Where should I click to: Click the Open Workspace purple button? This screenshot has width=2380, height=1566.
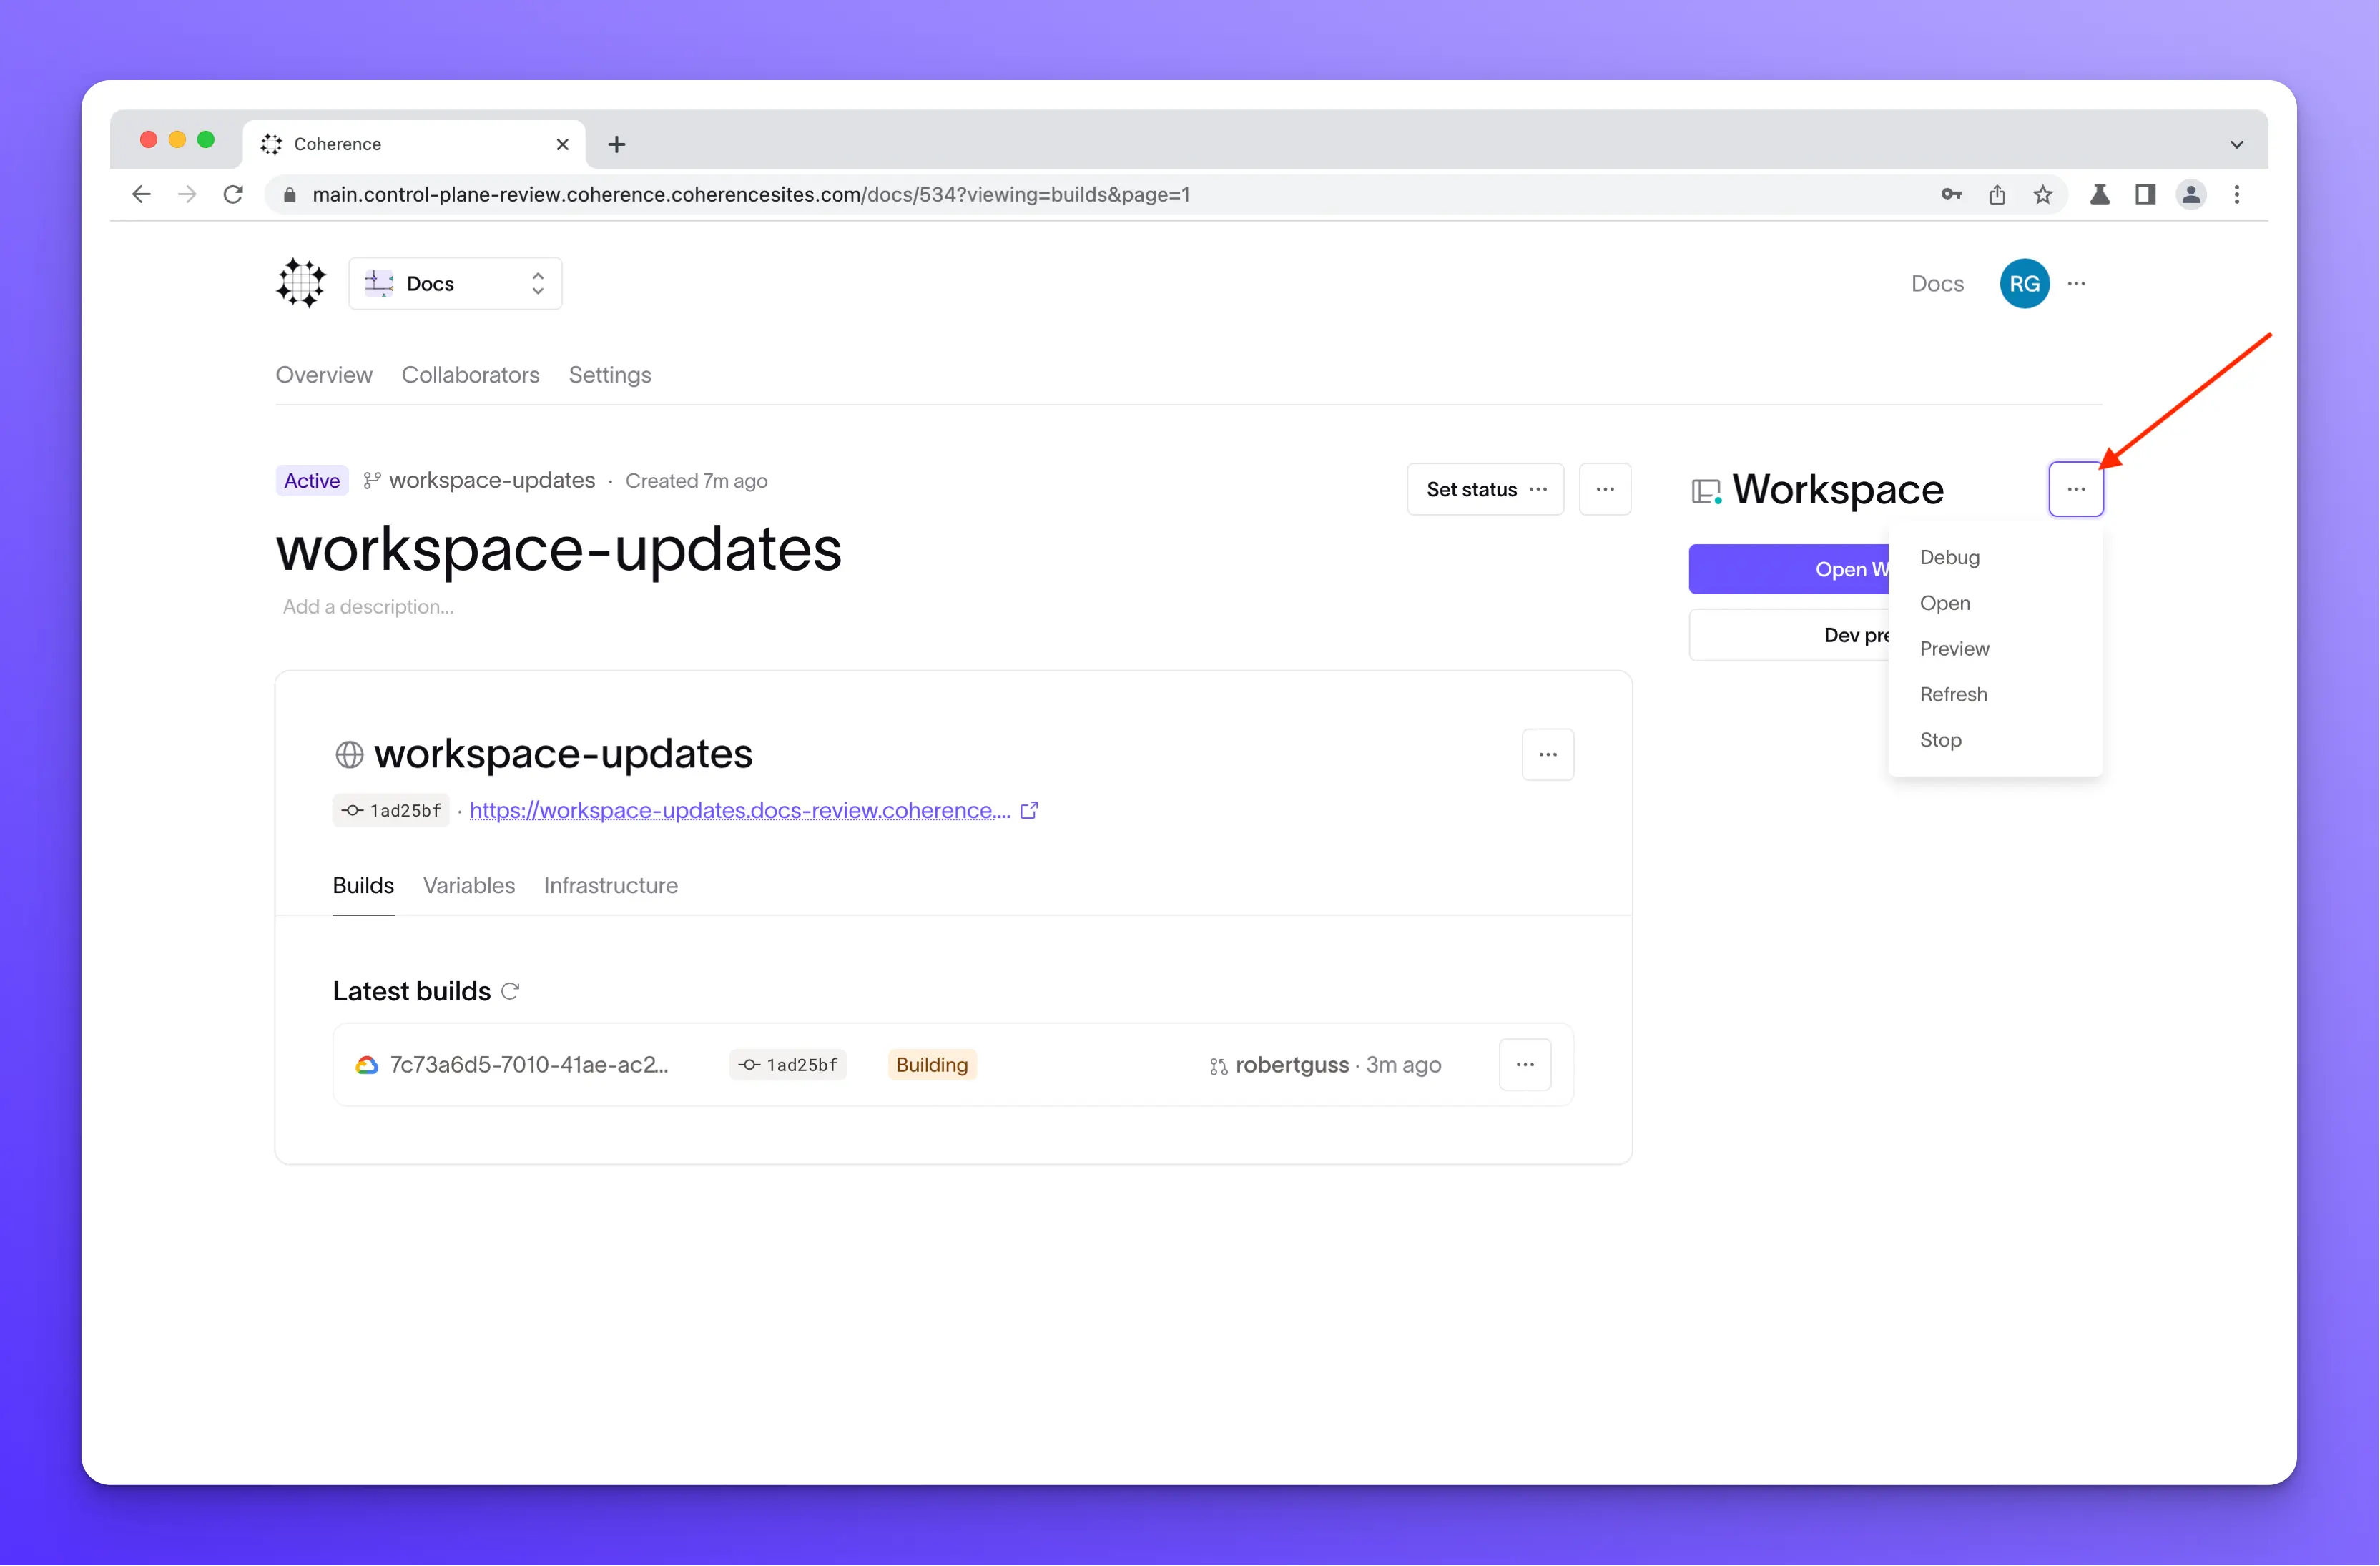pos(1789,569)
